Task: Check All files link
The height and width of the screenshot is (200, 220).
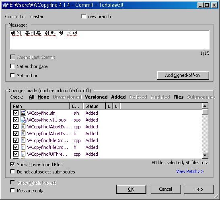Action: tap(31, 97)
